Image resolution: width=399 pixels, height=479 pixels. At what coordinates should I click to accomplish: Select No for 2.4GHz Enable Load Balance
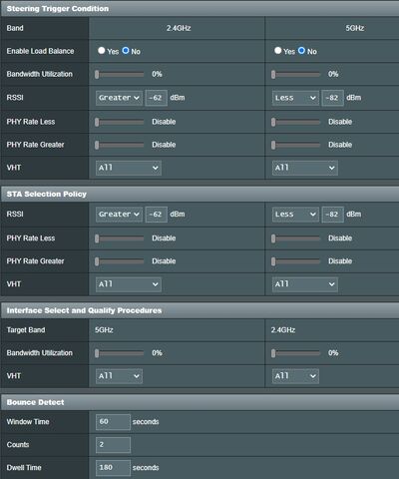pyautogui.click(x=126, y=51)
